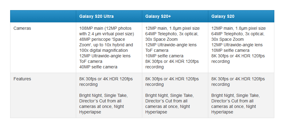Viewport: 286px width, 130px height.
Task: Click "Hyperlapse" in Galaxy S20+ Features cell
Action: [156, 112]
